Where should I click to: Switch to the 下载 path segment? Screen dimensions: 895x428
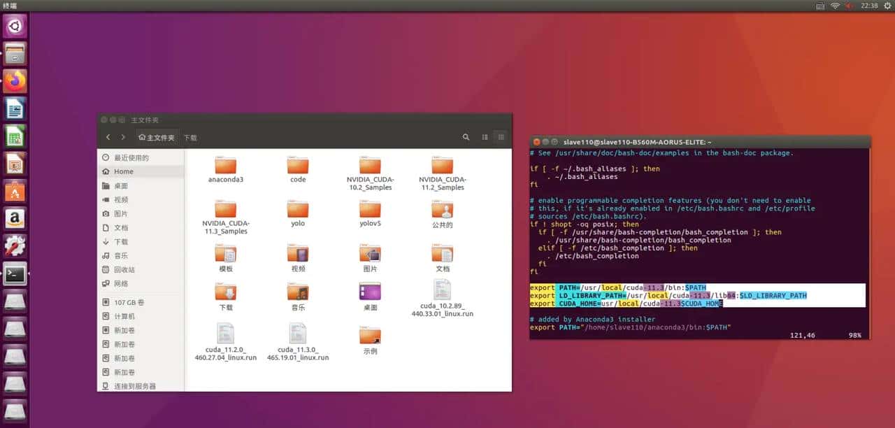click(x=189, y=137)
